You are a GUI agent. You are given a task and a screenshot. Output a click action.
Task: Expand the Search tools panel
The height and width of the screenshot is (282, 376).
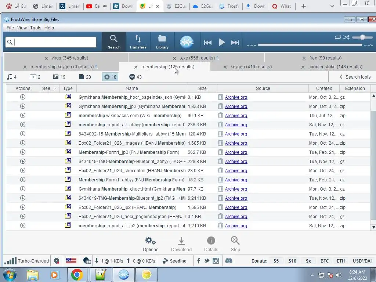tap(355, 77)
